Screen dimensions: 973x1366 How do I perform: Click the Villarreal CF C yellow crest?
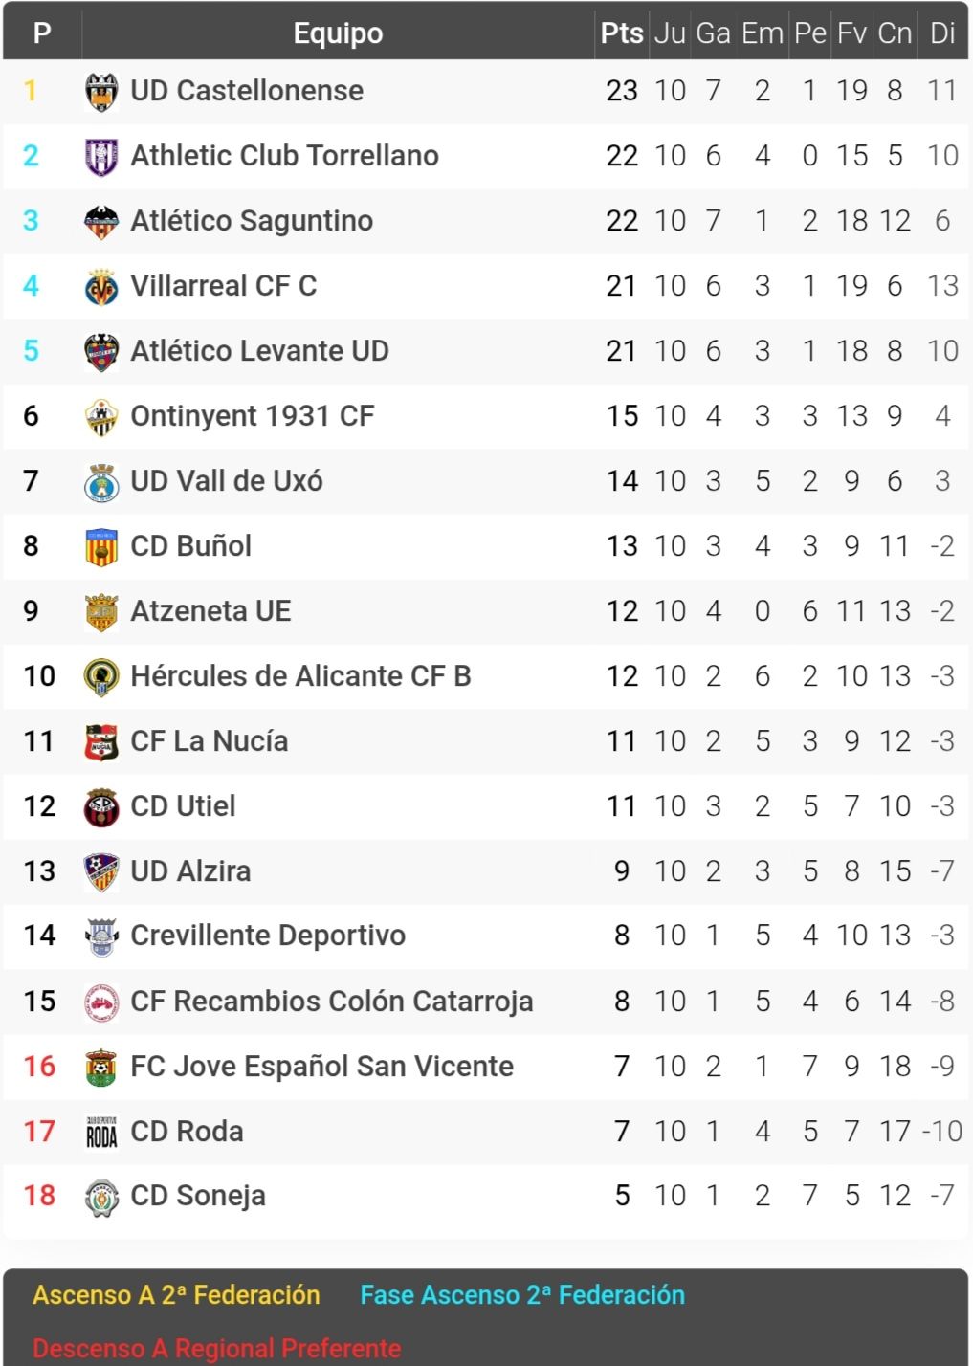click(x=101, y=287)
